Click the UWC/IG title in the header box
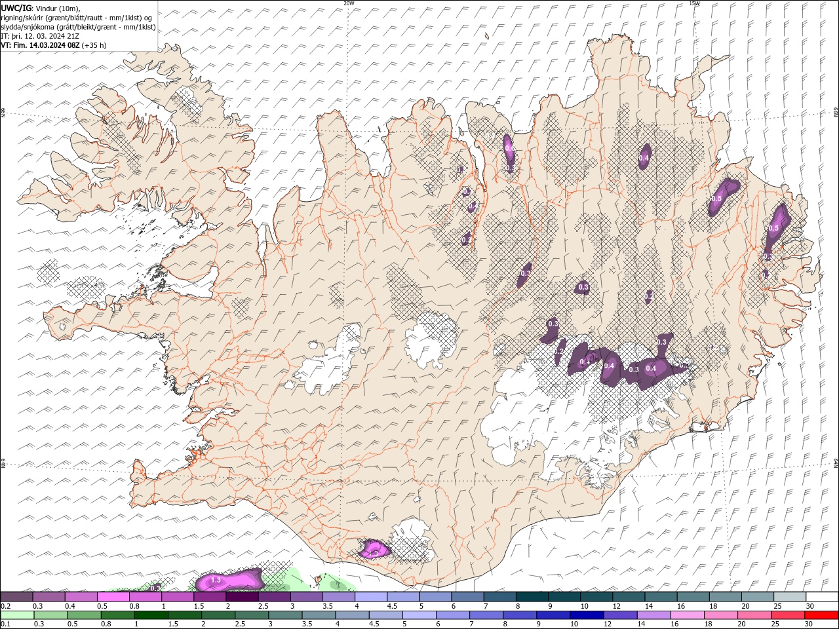The width and height of the screenshot is (839, 629). pyautogui.click(x=15, y=7)
